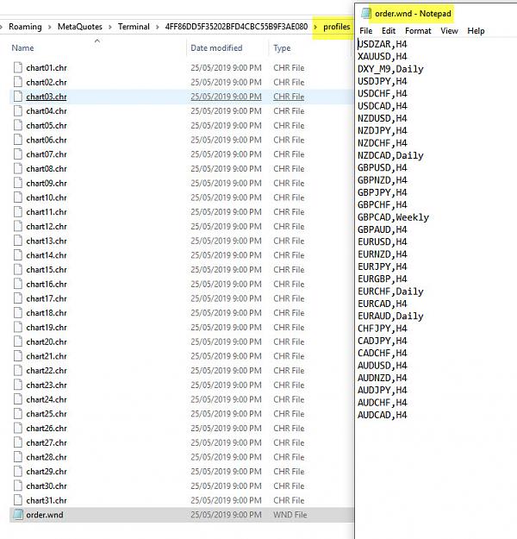
Task: Expand the chevron before profiles breadcrumb
Action: 315,27
